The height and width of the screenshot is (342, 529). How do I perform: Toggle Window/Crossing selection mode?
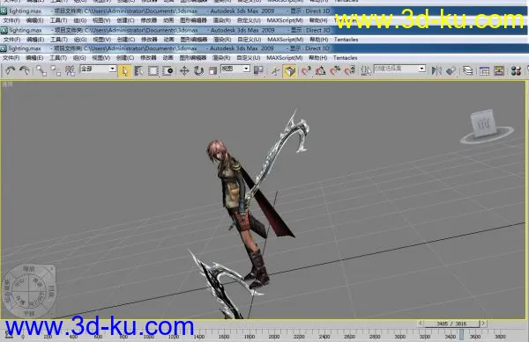click(x=168, y=71)
